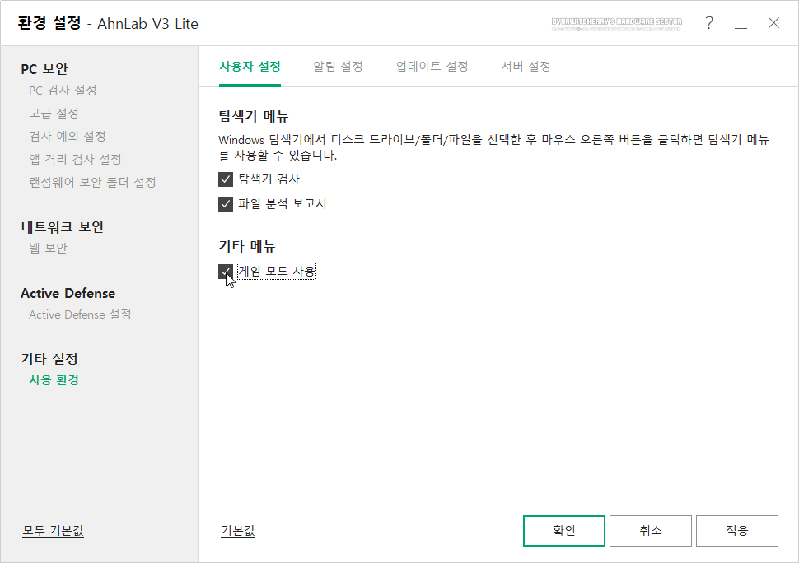
Task: Open Active Defense 설정 in the sidebar
Action: tap(80, 314)
